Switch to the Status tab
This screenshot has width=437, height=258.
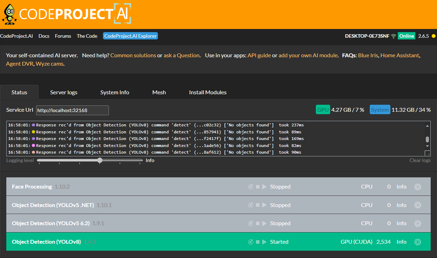tap(19, 93)
